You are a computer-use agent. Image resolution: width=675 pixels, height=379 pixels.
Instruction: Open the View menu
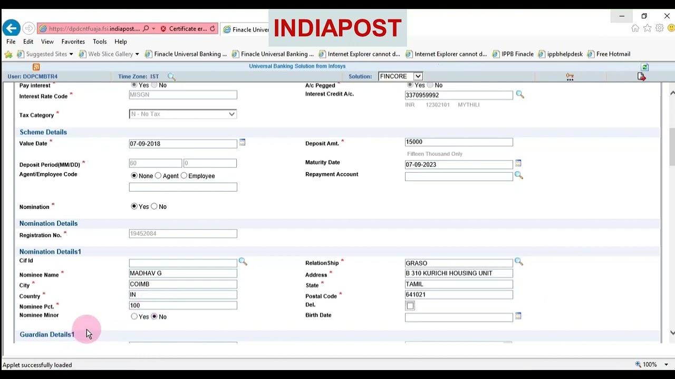(x=47, y=42)
